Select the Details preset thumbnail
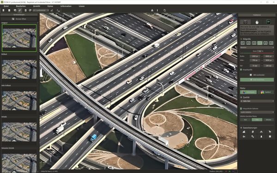The width and height of the screenshot is (277, 173). [19, 132]
